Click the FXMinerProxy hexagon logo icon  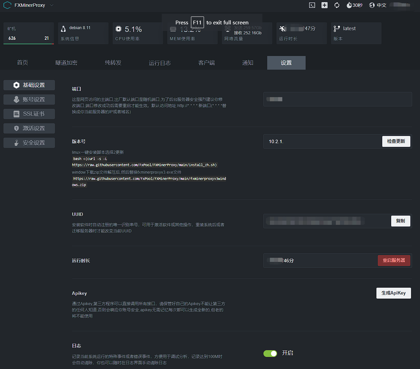point(7,5)
